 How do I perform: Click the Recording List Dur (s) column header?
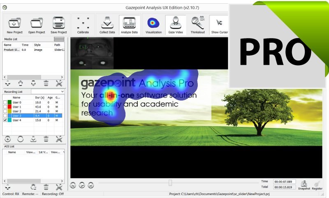tap(40, 98)
